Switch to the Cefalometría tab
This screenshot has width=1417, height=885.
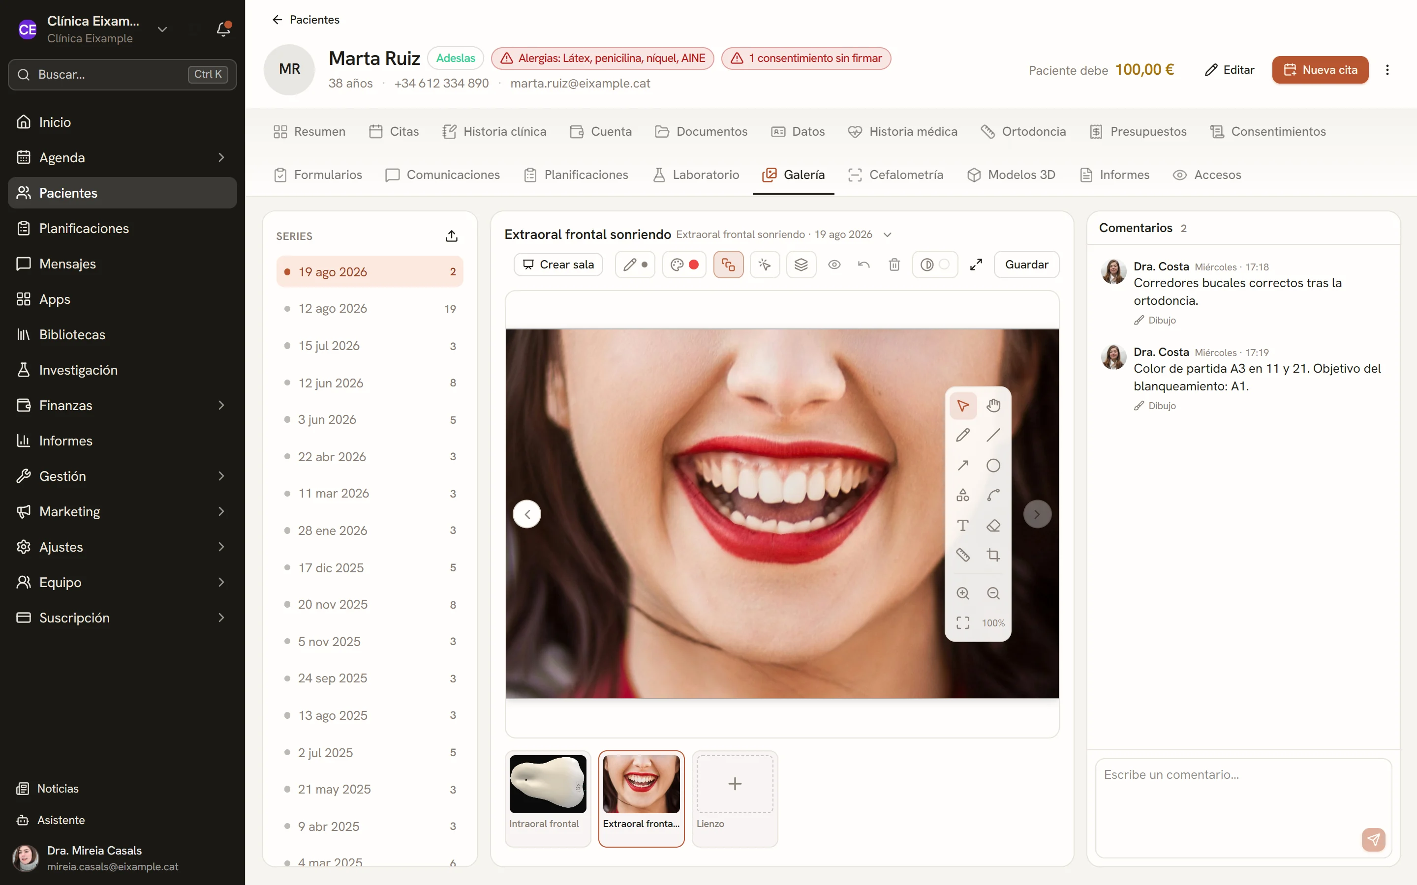click(x=895, y=175)
